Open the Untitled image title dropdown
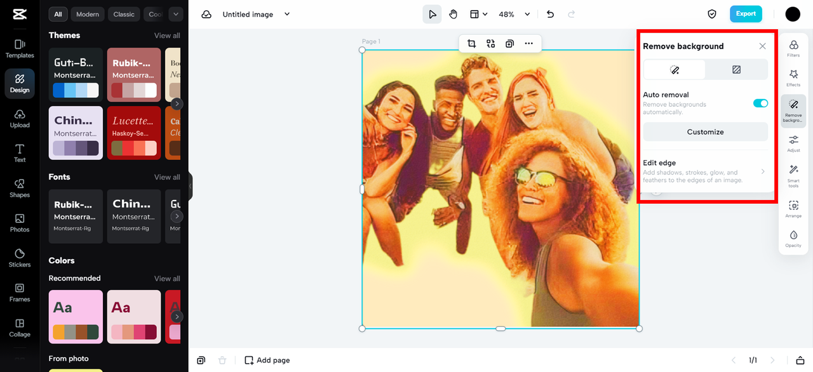813x372 pixels. pos(287,14)
